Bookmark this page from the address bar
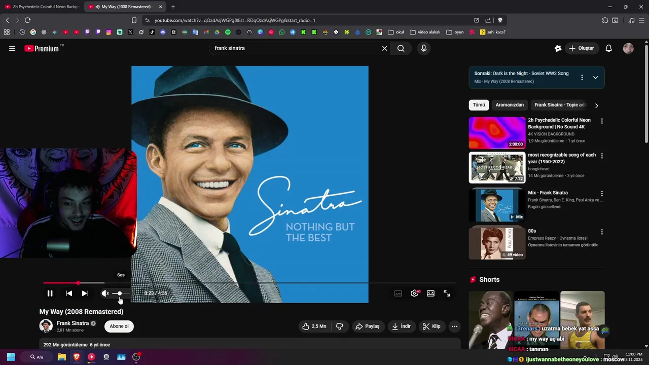Viewport: 649px width, 365px height. [x=134, y=20]
